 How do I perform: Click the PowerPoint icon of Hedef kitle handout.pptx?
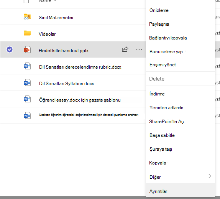[27, 49]
